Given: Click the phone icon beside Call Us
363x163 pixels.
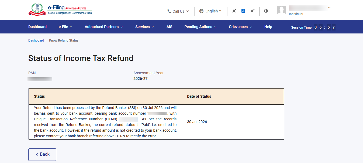Looking at the screenshot, I should (x=169, y=11).
